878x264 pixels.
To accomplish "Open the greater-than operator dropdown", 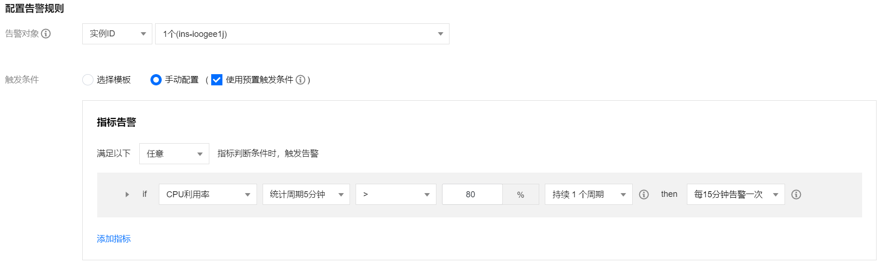I will (x=396, y=195).
